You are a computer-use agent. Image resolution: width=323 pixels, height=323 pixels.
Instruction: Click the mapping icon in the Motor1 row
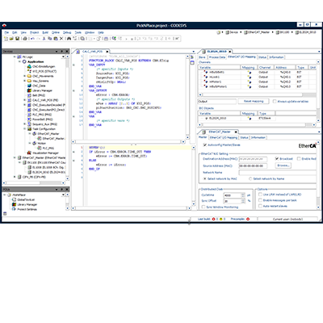pyautogui.click(x=250, y=82)
